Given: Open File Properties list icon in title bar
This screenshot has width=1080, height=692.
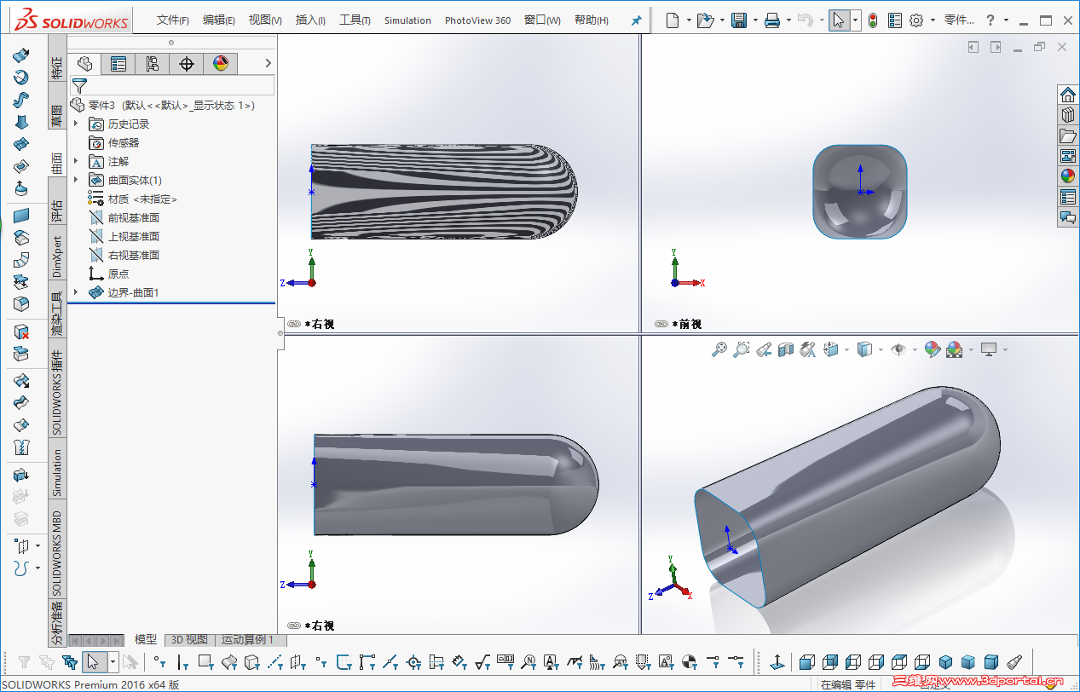Looking at the screenshot, I should pyautogui.click(x=894, y=20).
